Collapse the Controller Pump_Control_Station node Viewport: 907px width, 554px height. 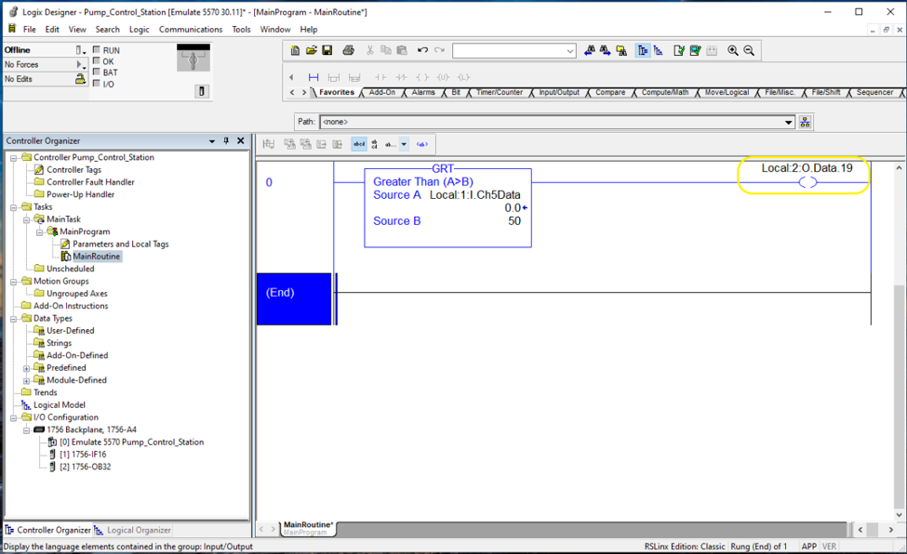click(x=13, y=157)
